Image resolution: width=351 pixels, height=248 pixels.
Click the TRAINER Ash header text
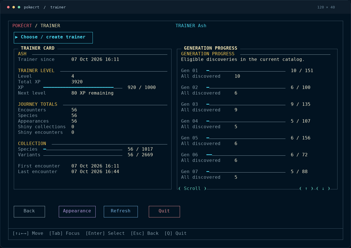[x=191, y=26]
